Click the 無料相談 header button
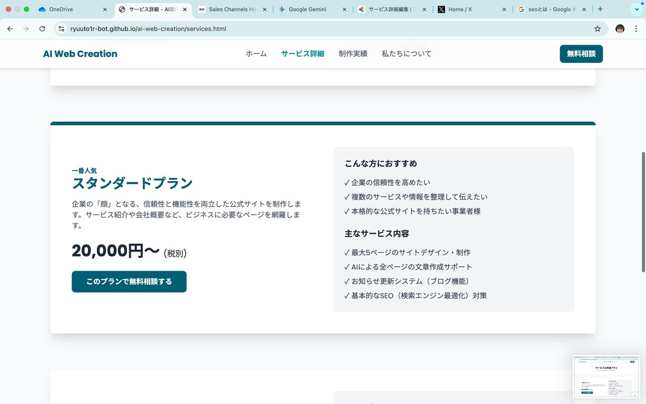 pos(581,53)
